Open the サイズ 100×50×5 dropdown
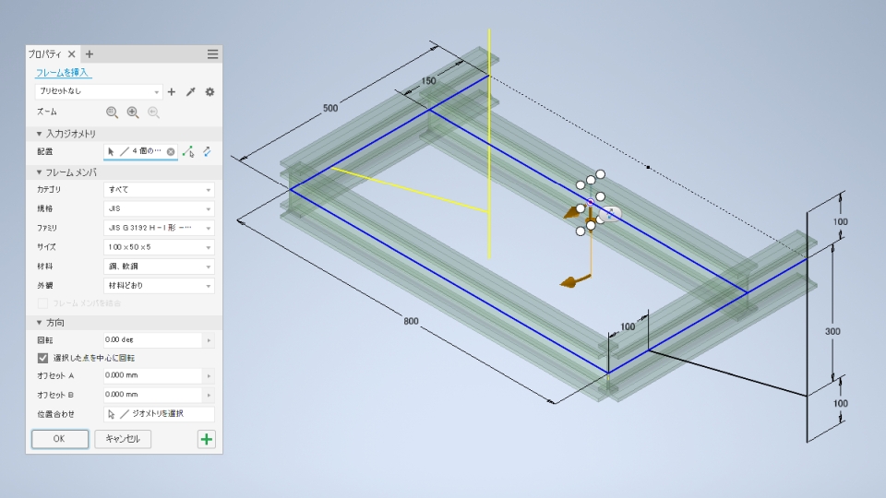886x498 pixels. tap(159, 247)
